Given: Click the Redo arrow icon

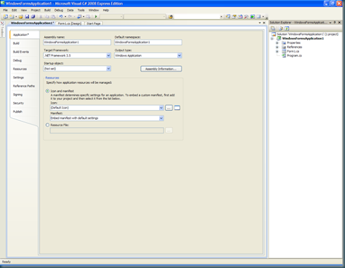Looking at the screenshot, I should pos(70,16).
